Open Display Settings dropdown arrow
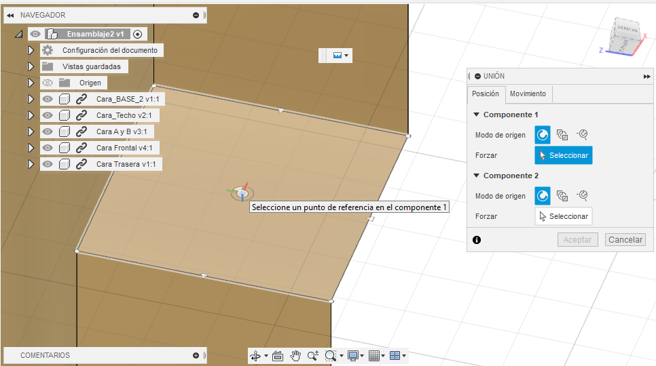The width and height of the screenshot is (656, 366). [x=362, y=356]
